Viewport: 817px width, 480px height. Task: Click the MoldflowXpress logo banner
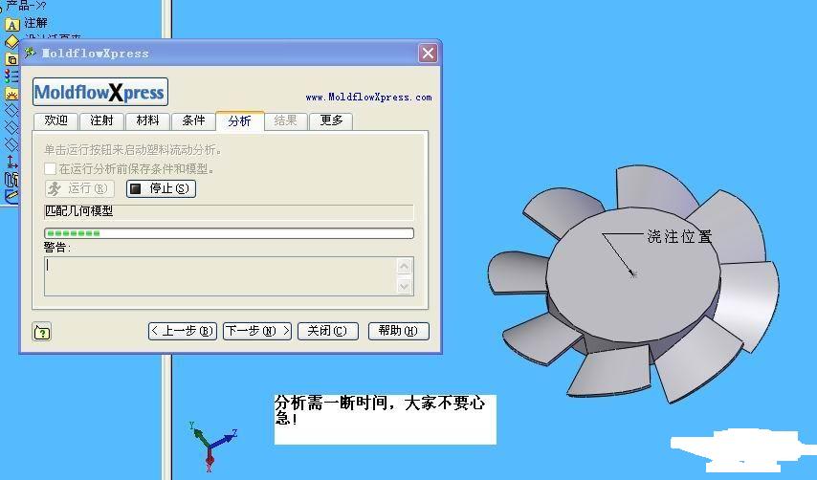[100, 92]
